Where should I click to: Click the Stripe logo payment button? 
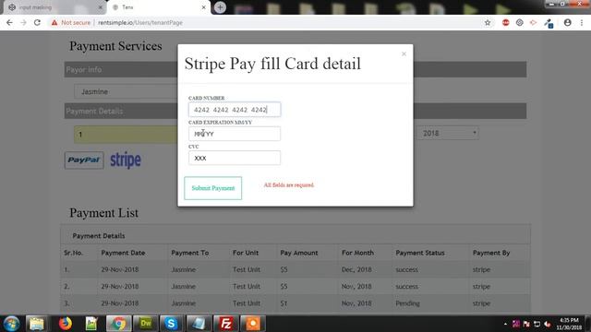point(126,160)
